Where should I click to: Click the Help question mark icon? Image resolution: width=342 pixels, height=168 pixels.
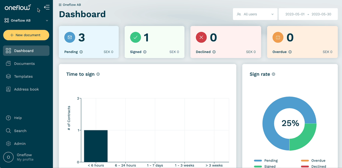click(x=8, y=118)
